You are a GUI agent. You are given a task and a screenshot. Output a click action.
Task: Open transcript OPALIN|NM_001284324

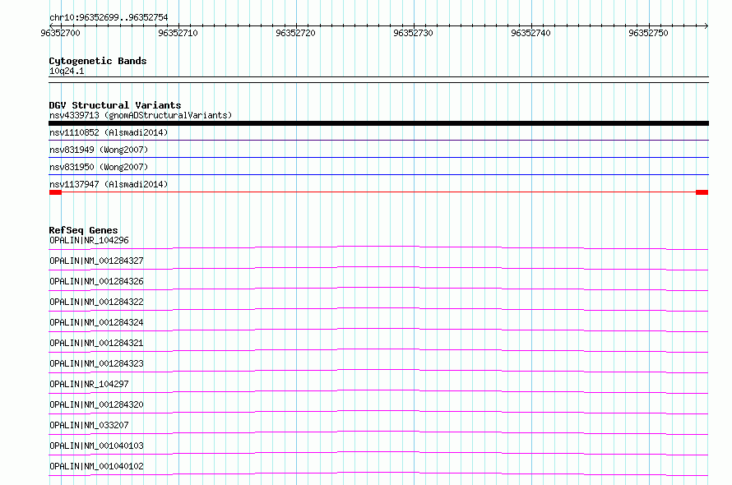pos(96,322)
